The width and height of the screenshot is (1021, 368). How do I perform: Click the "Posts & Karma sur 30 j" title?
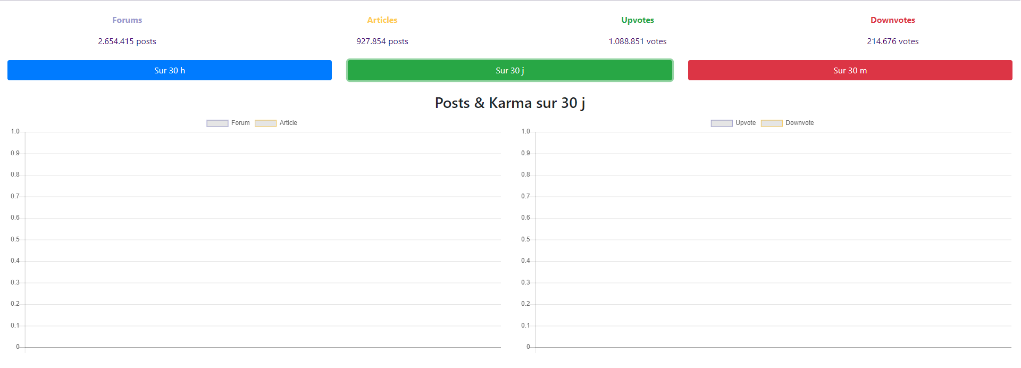coord(509,103)
